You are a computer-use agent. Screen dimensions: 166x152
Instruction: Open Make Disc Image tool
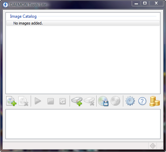pos(103,101)
